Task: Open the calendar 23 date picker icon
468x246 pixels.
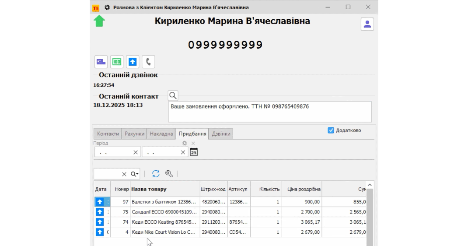Action: [x=194, y=152]
